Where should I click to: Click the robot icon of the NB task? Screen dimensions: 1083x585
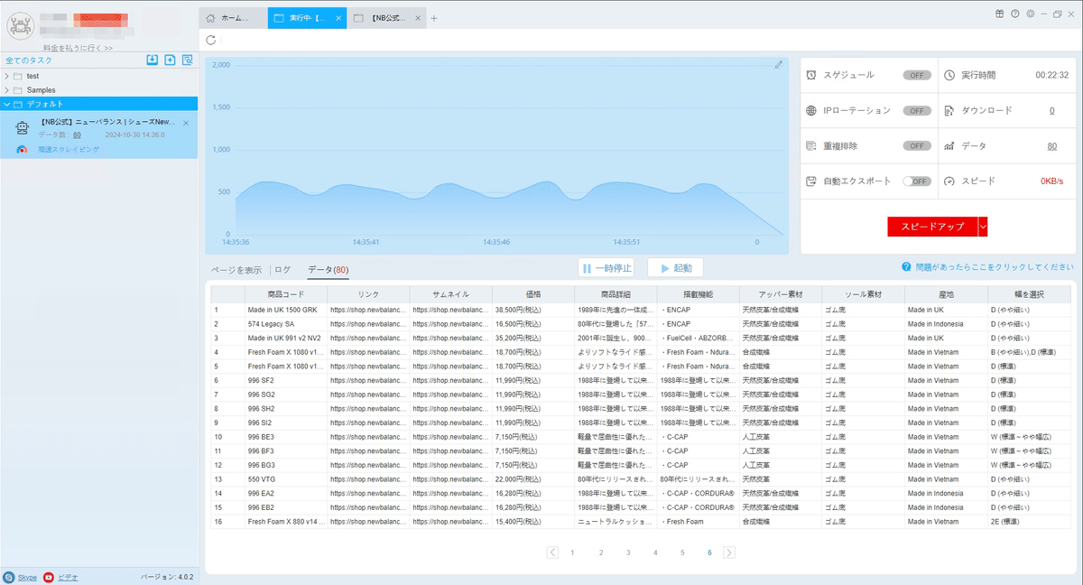(23, 127)
